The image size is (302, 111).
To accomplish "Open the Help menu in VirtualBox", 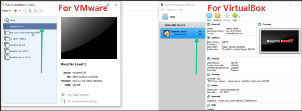I will pos(181,10).
